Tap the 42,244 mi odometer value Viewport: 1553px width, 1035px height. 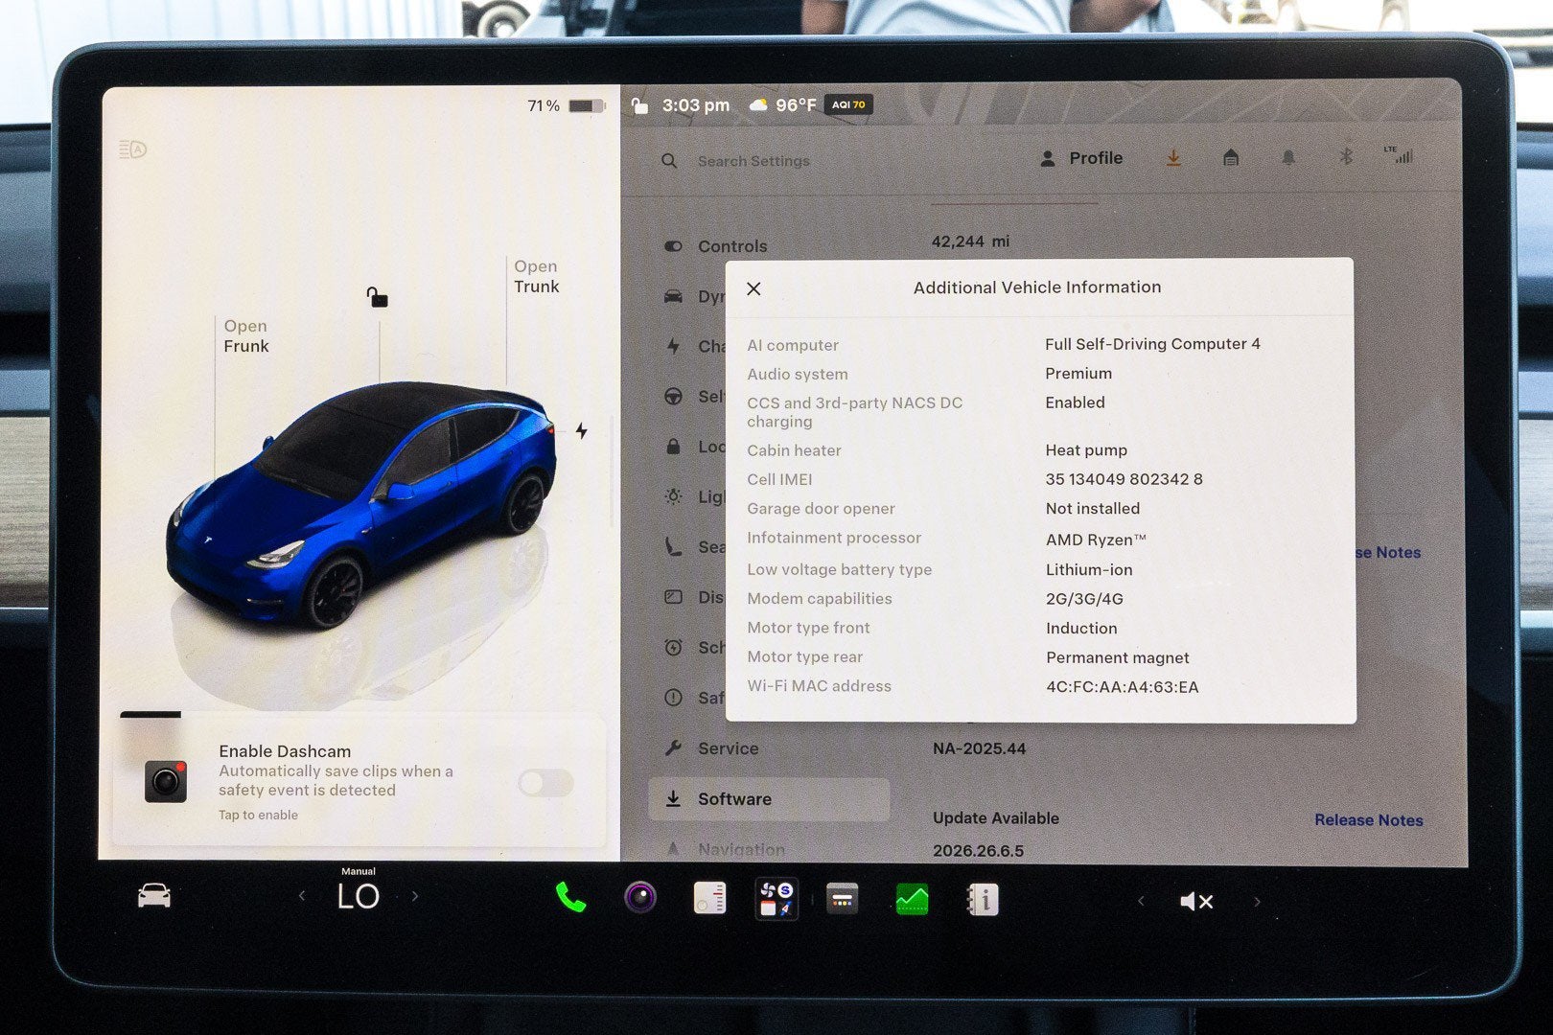[970, 241]
